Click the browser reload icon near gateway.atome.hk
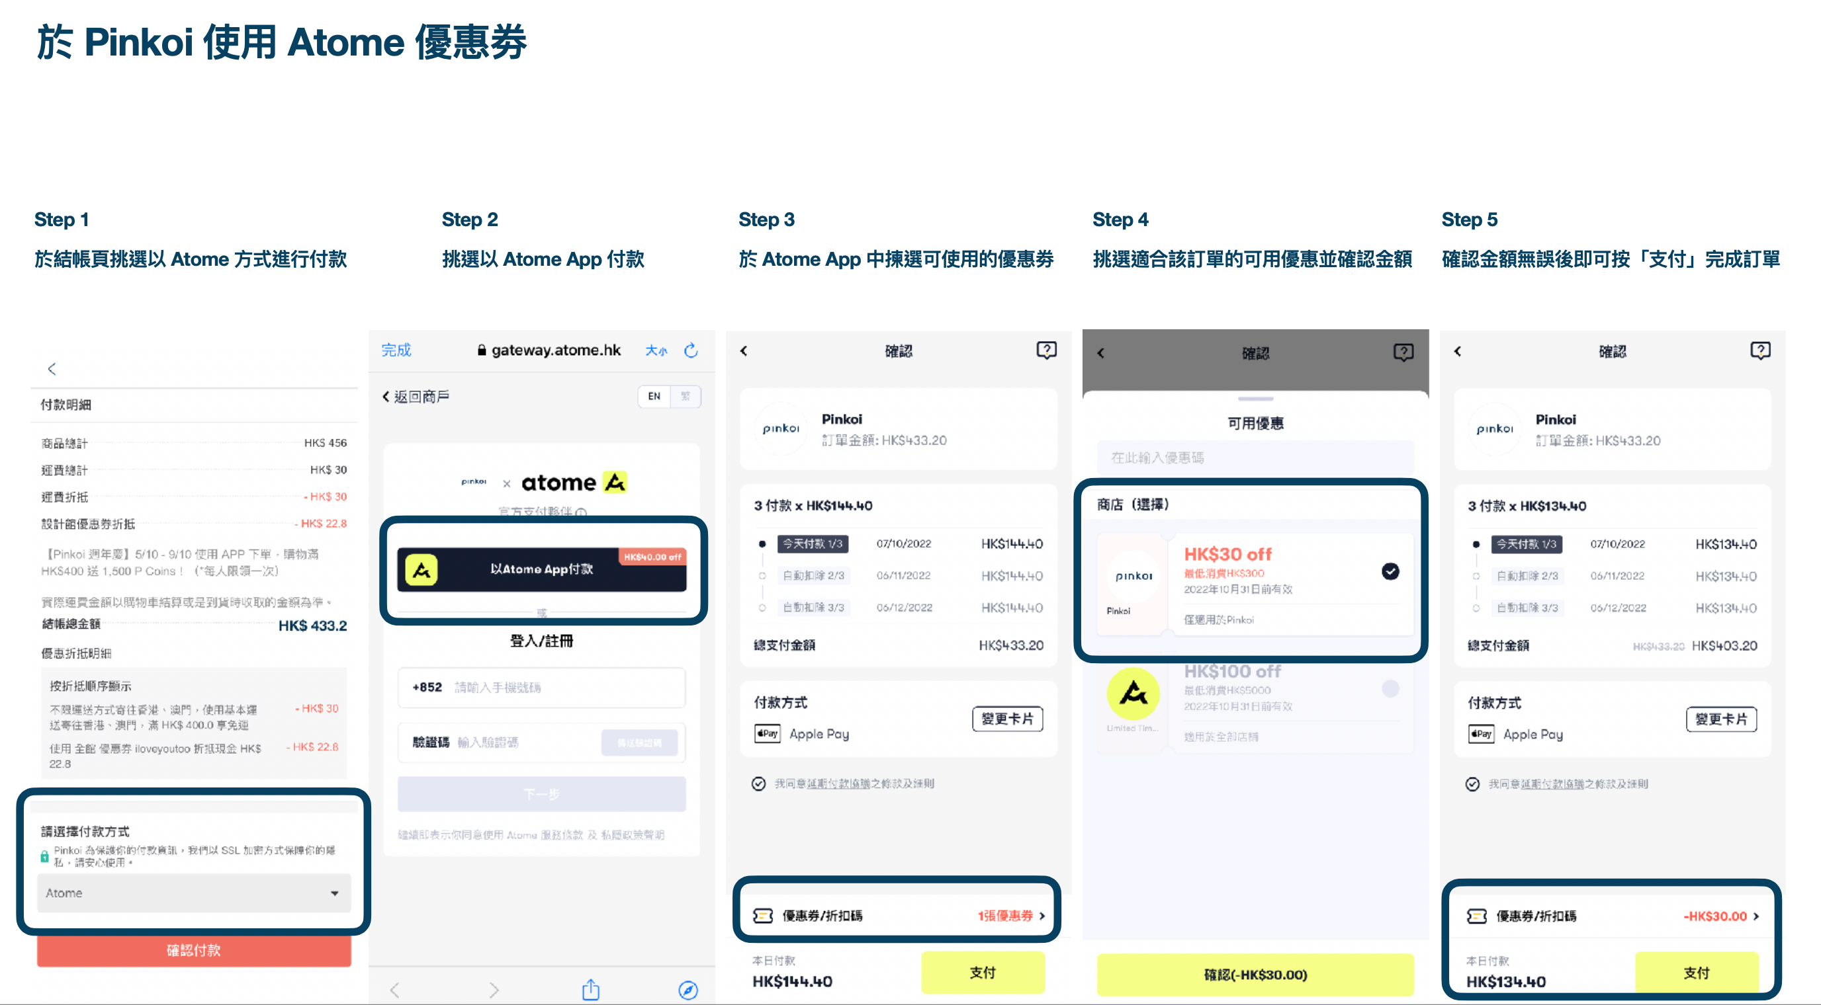Screen dimensions: 1821x1005 [691, 350]
